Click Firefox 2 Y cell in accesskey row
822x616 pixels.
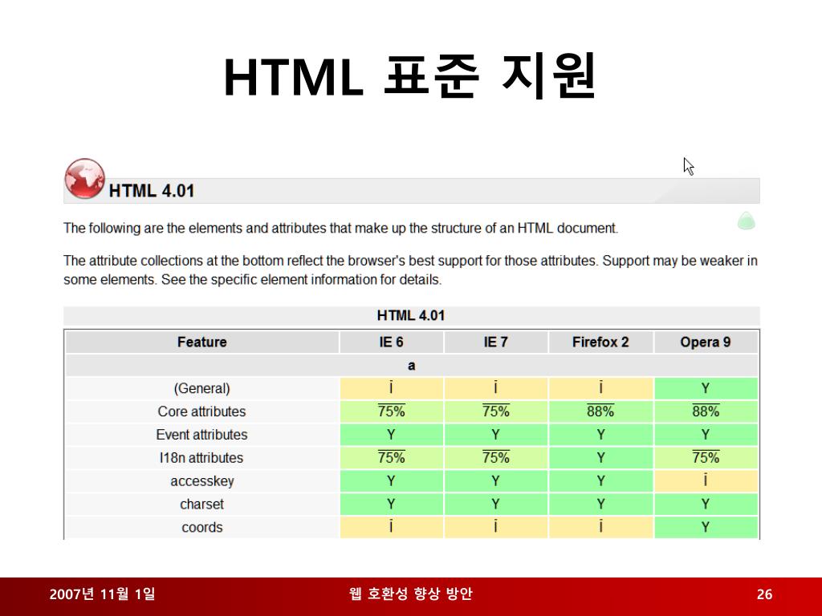tap(600, 481)
